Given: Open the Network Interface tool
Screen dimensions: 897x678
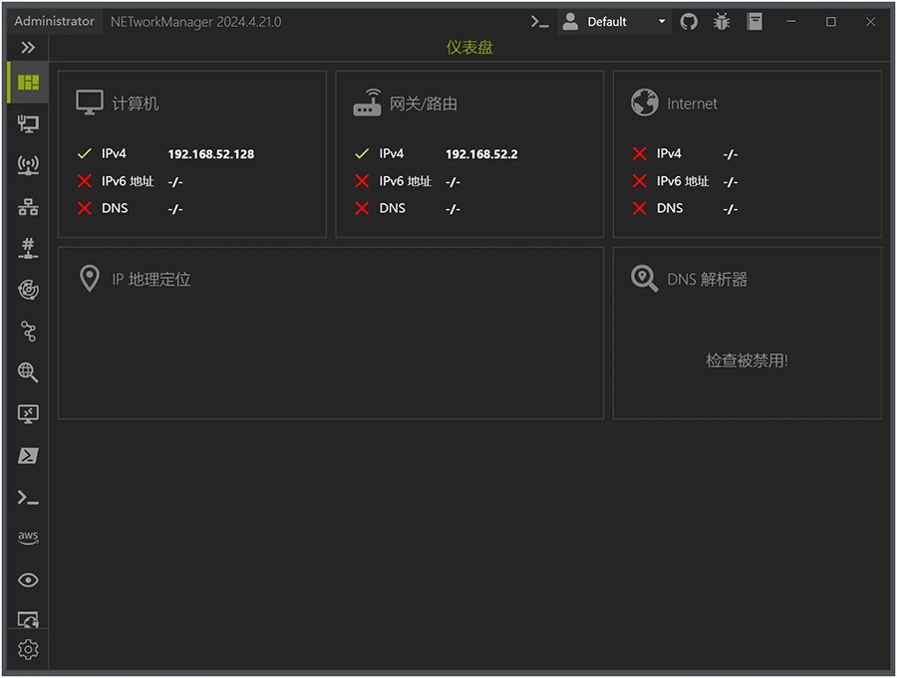Looking at the screenshot, I should tap(28, 124).
